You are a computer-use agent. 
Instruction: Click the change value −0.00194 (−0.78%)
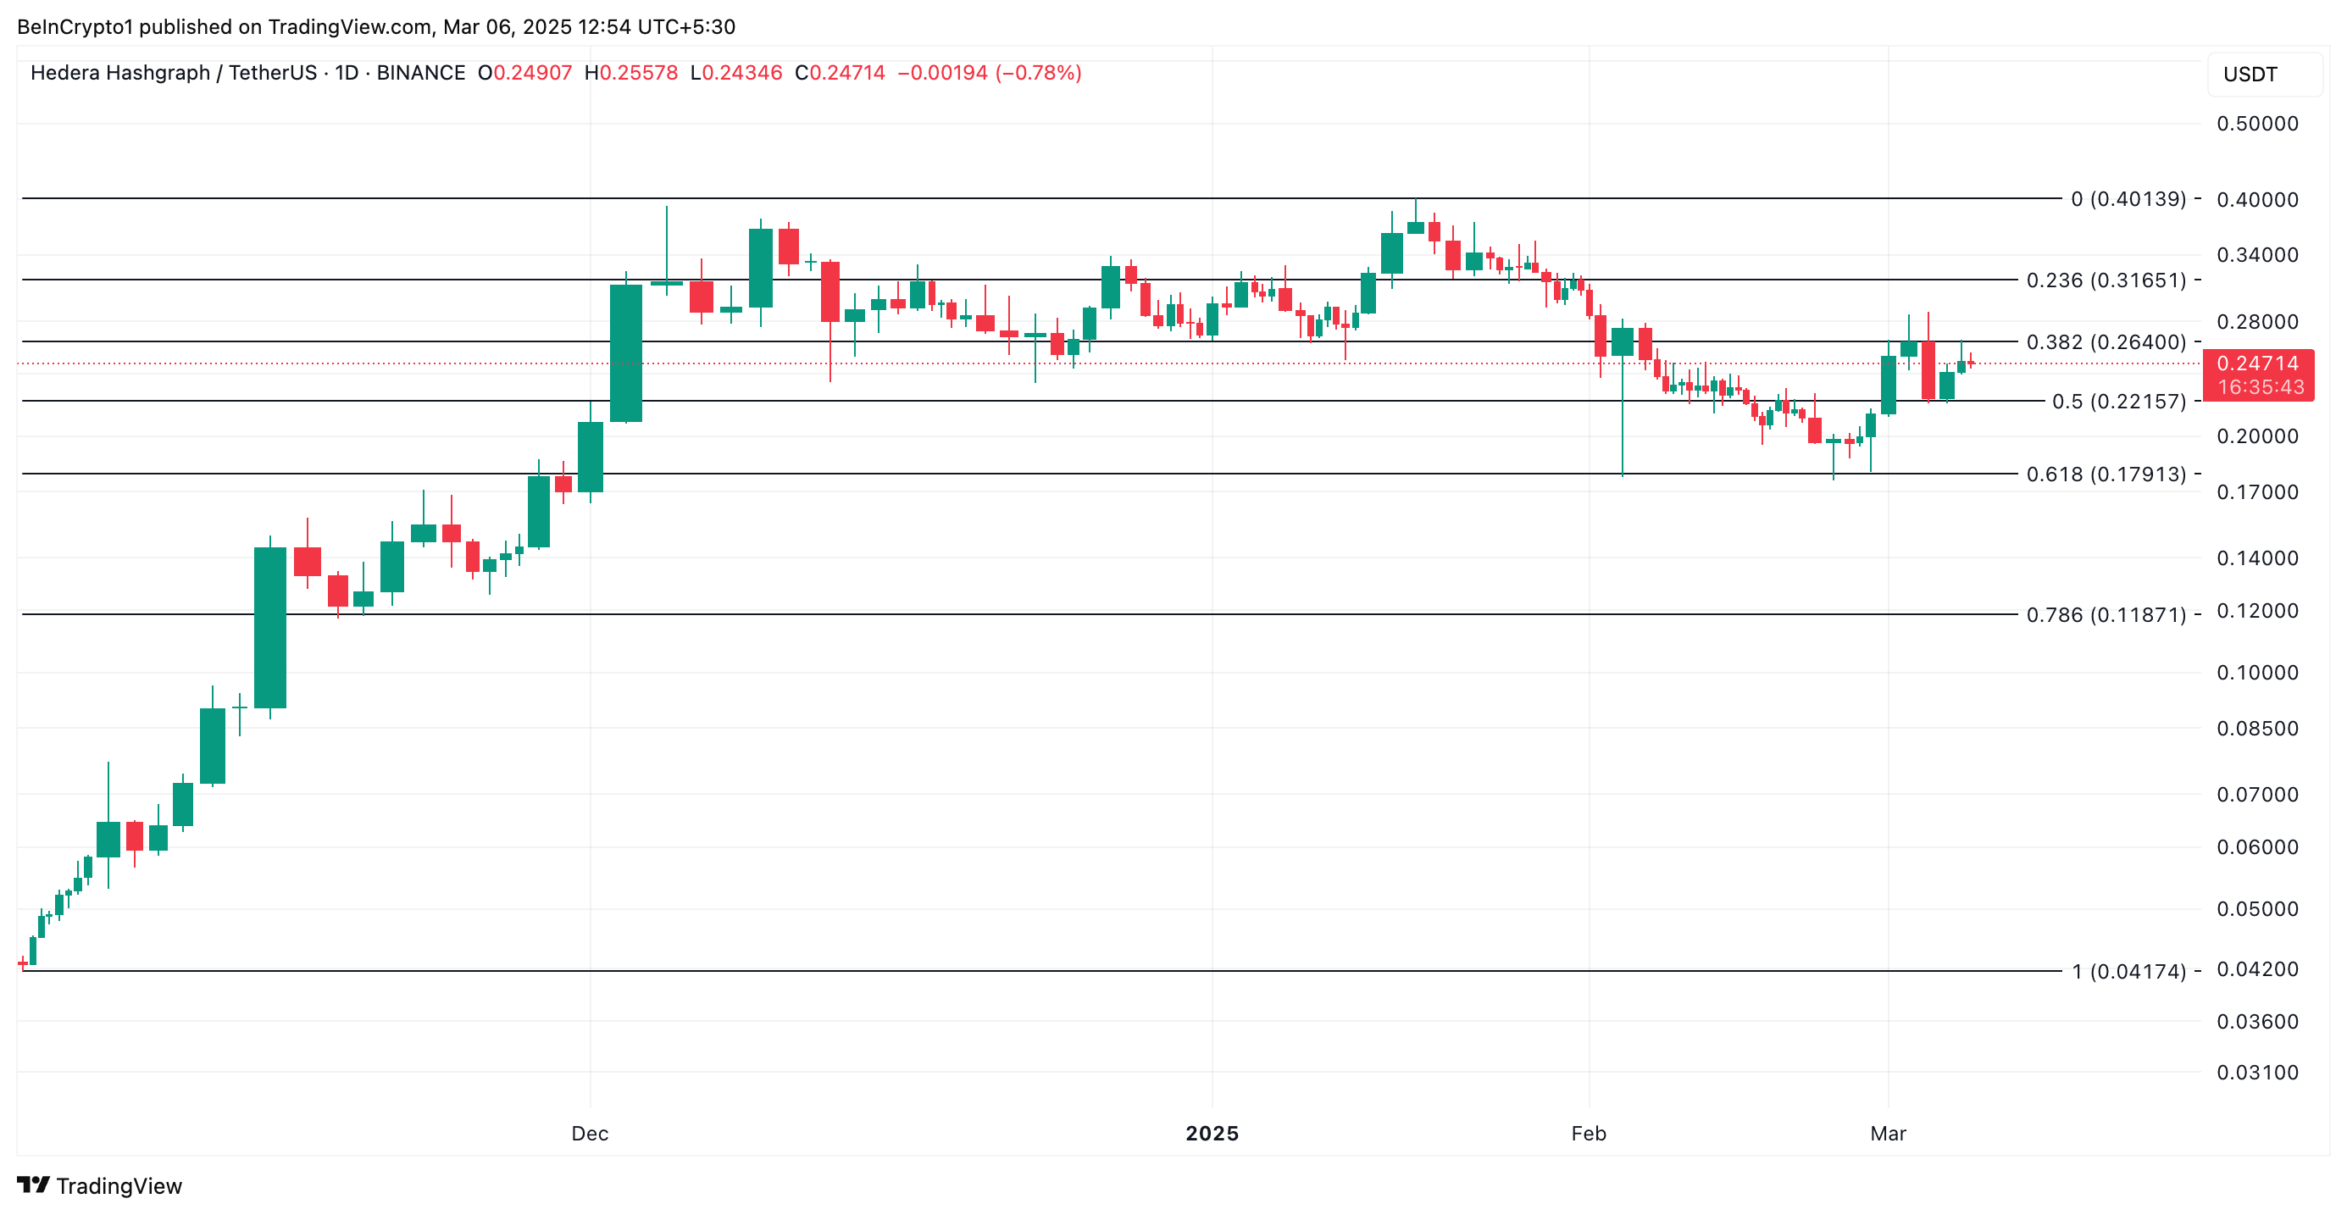pyautogui.click(x=990, y=73)
